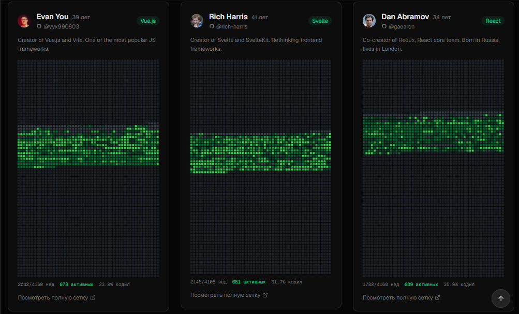Select the Vue.js tag badge
This screenshot has width=519, height=314.
148,21
